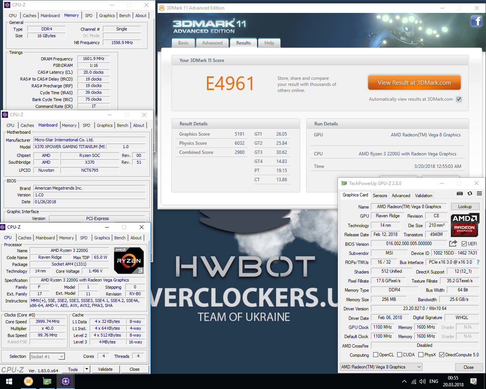The image size is (486, 389).
Task: Click the AMD Radeon Graphics logo in GPU-Z
Action: 465,225
